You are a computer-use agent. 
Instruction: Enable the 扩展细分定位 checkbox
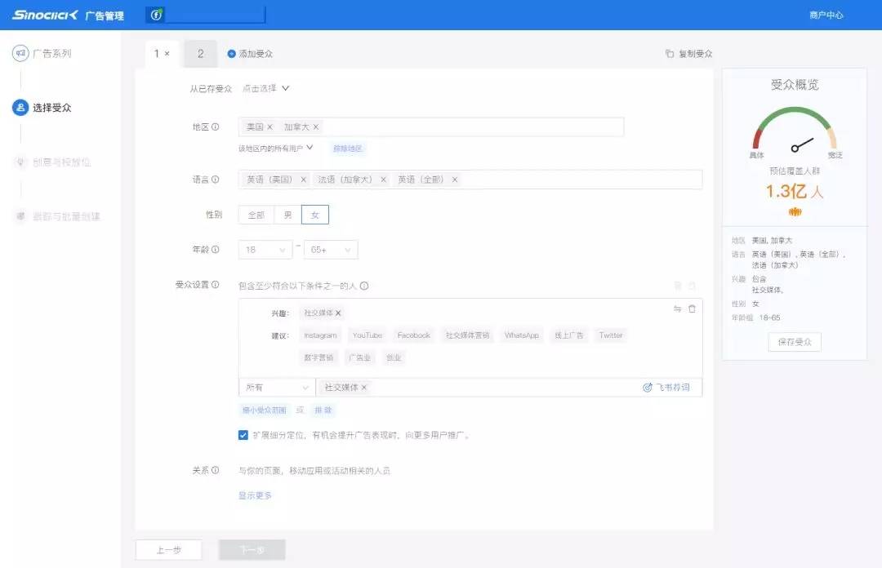243,435
